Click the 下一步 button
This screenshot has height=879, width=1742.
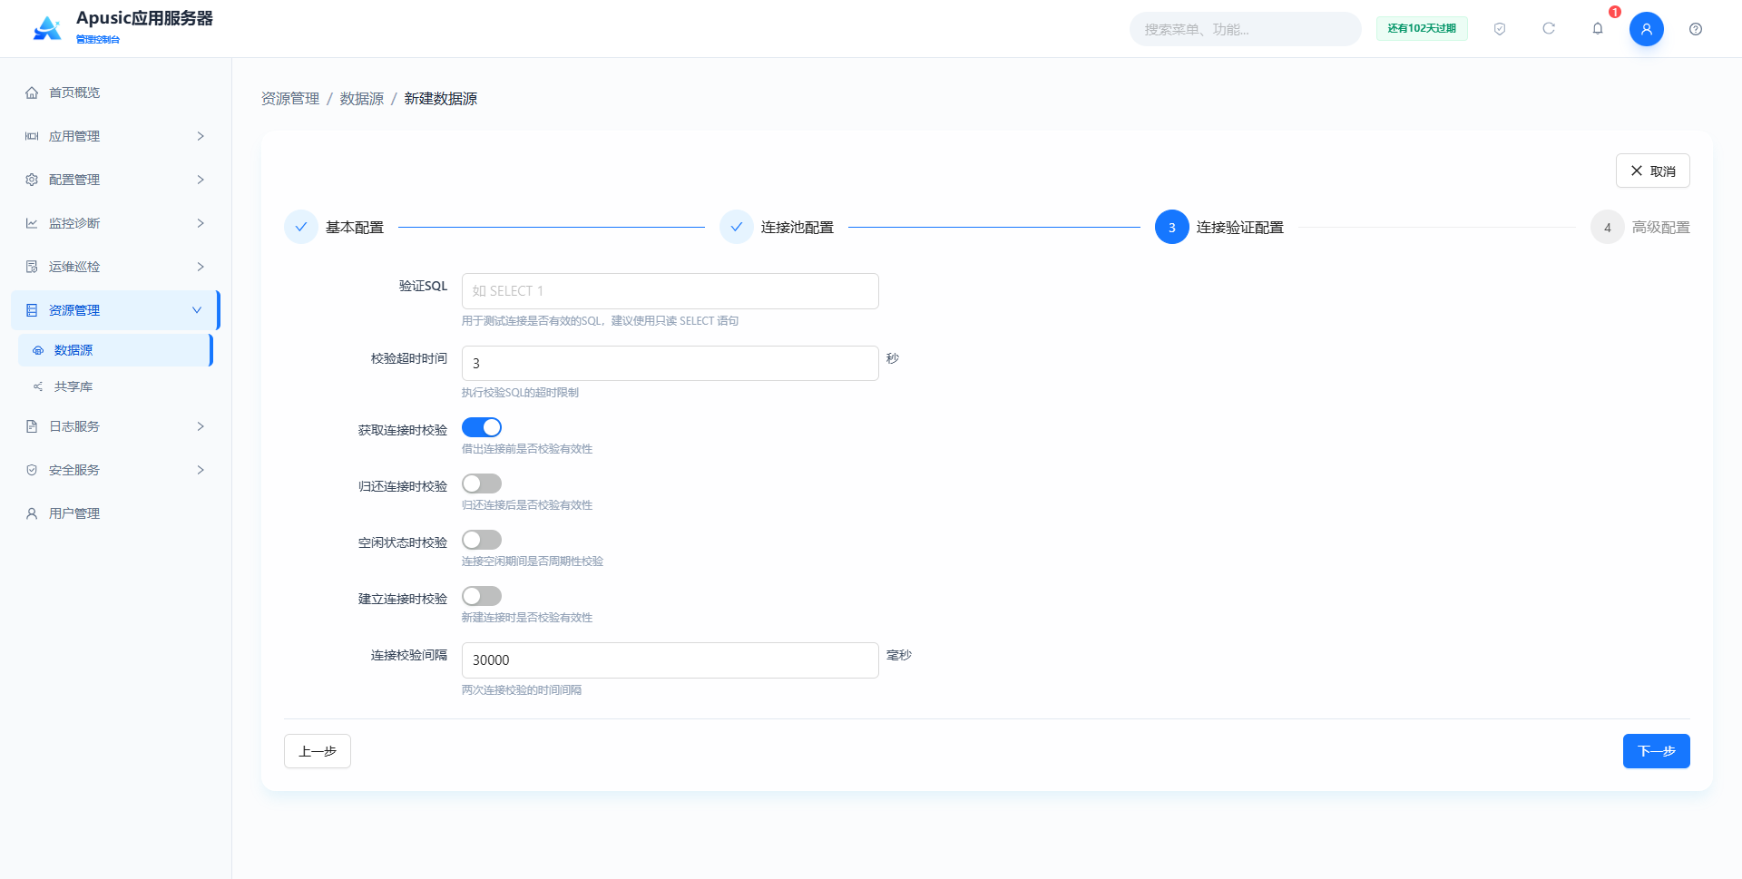(1657, 751)
